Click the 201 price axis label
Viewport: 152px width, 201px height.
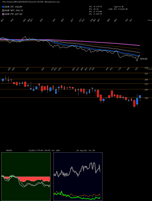pos(146,90)
